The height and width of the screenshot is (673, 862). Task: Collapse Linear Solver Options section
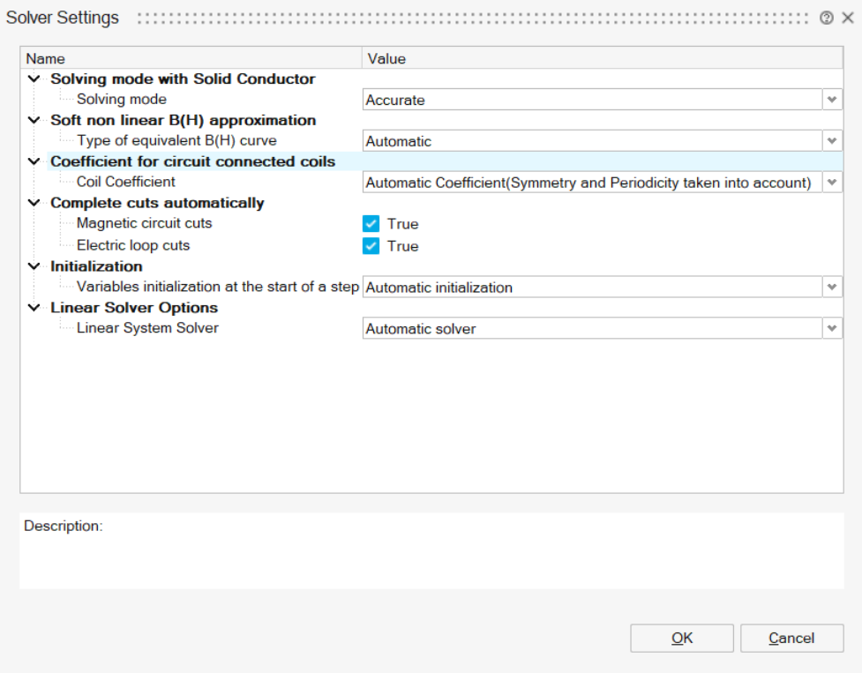click(34, 308)
